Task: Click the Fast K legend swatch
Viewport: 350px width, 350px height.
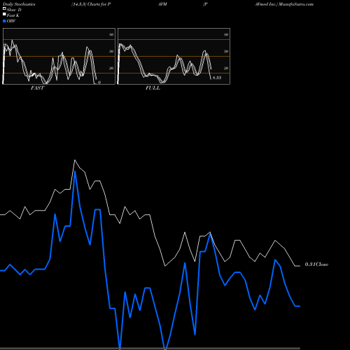Action: tap(4, 15)
